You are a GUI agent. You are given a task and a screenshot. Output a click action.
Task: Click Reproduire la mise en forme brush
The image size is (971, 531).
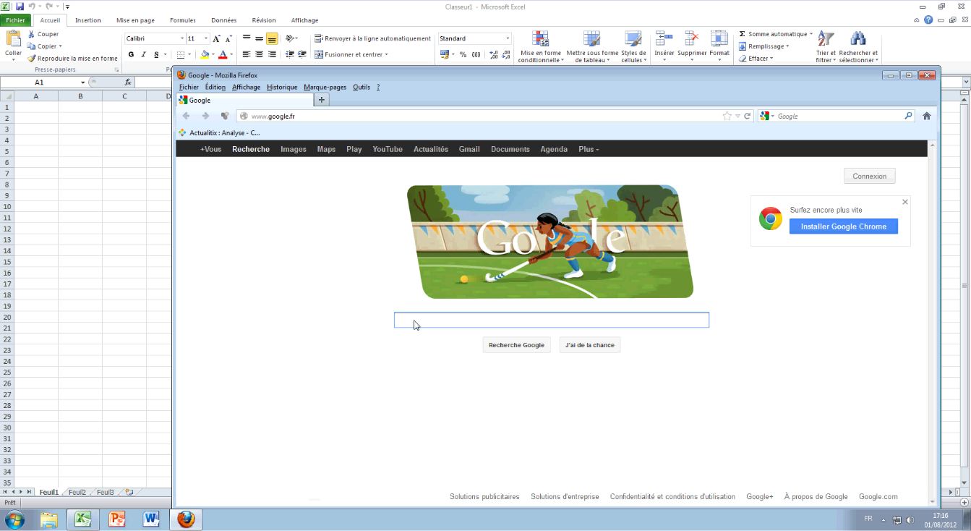[32, 59]
